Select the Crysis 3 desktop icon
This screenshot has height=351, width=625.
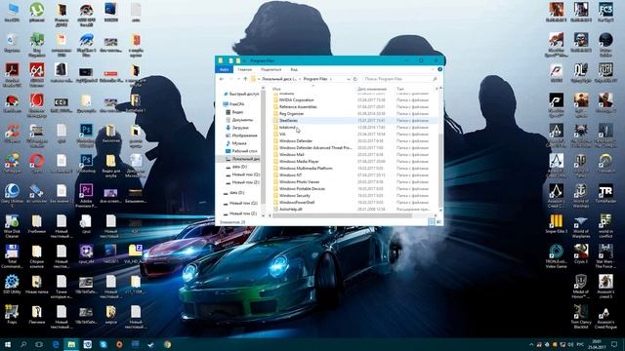click(581, 253)
